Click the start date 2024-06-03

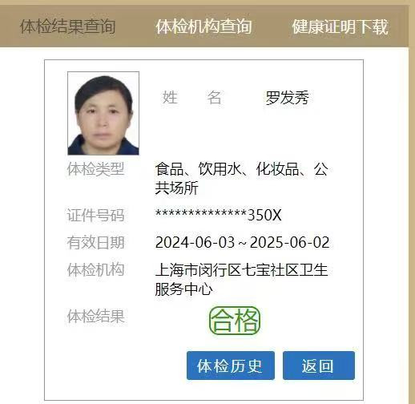[195, 242]
